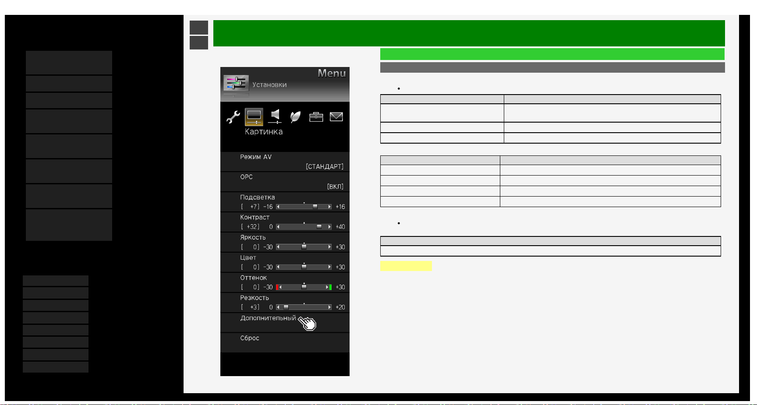Select the toolbox options icon

(316, 117)
